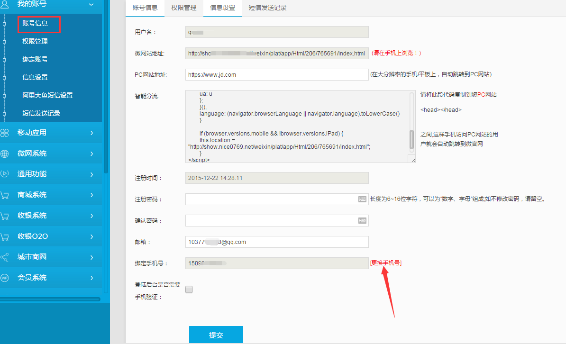This screenshot has height=344, width=566.
Task: Click the 绑定手机号 readonly field
Action: coord(277,263)
